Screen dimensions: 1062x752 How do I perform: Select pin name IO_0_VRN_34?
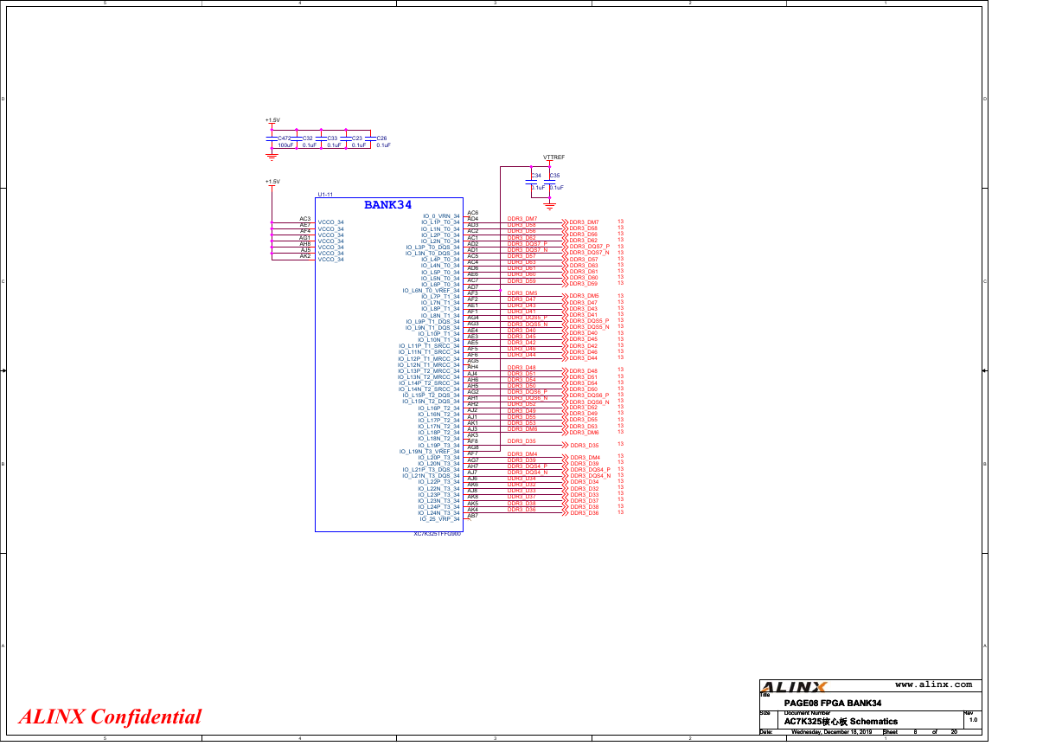click(441, 216)
